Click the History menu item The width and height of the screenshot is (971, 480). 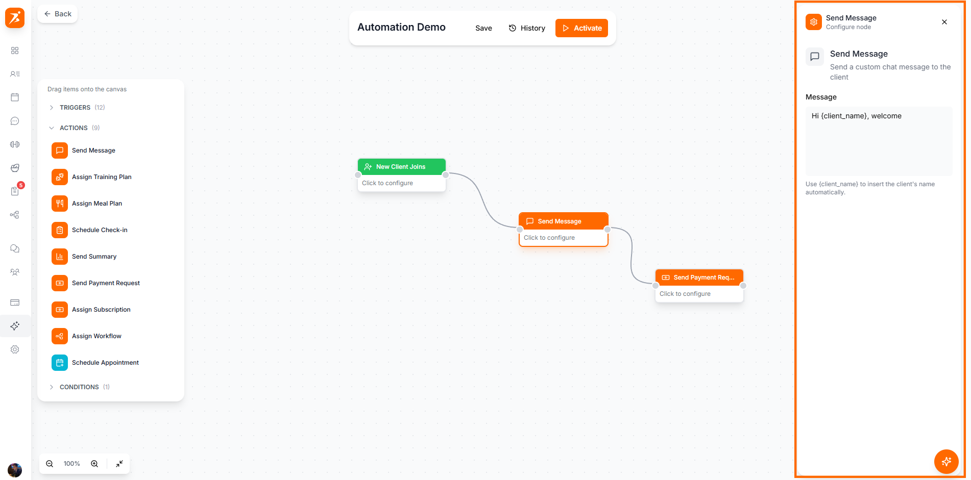coord(526,28)
